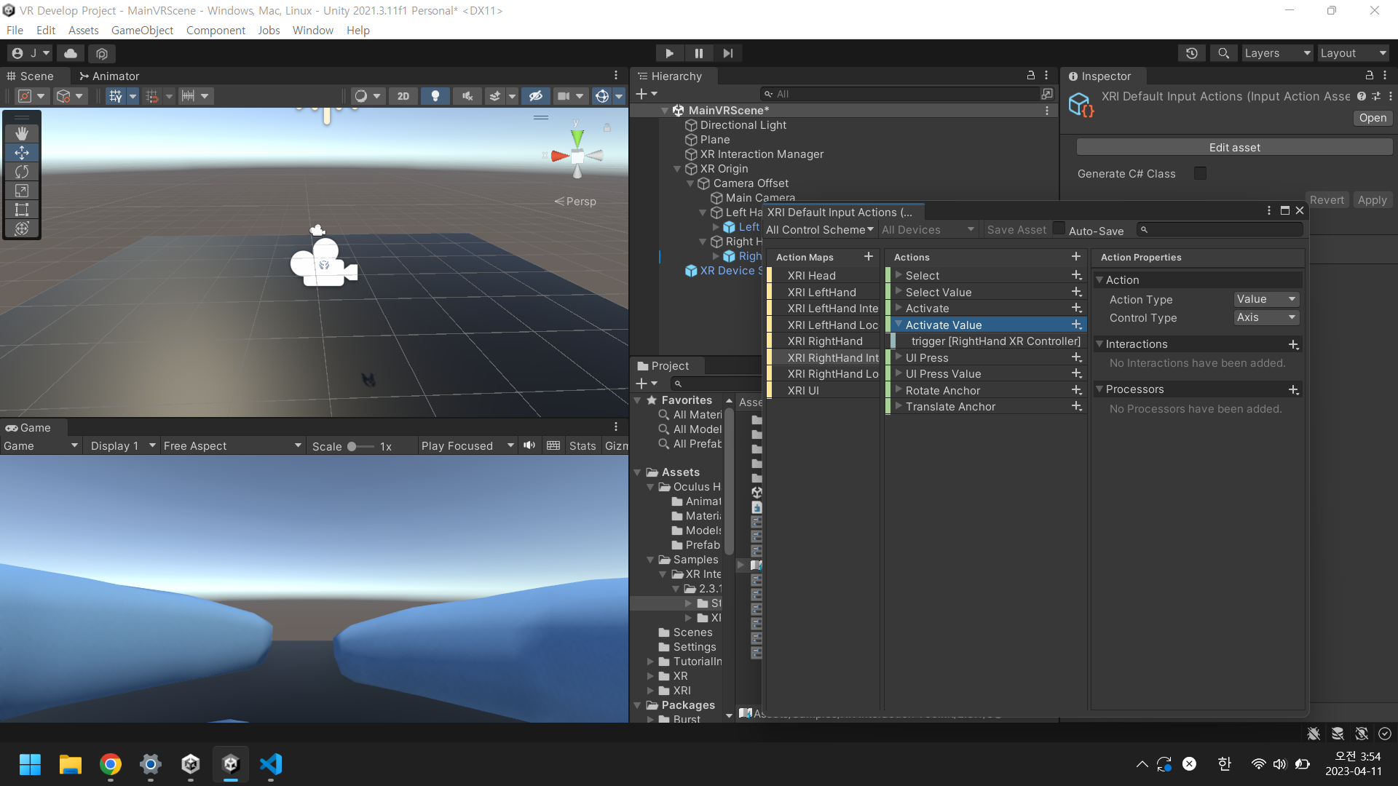Open Unity cloud services icon
The image size is (1398, 786).
71,53
